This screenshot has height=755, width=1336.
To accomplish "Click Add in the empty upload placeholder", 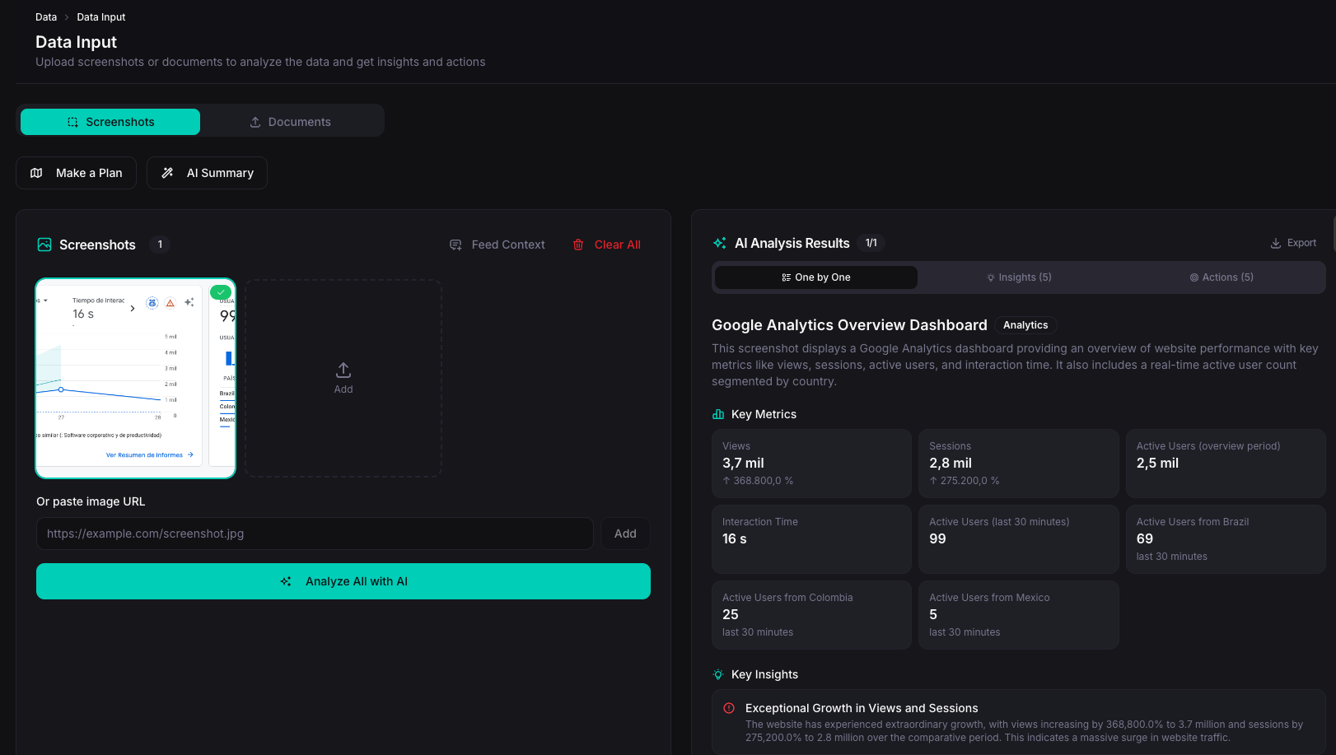I will pos(343,378).
